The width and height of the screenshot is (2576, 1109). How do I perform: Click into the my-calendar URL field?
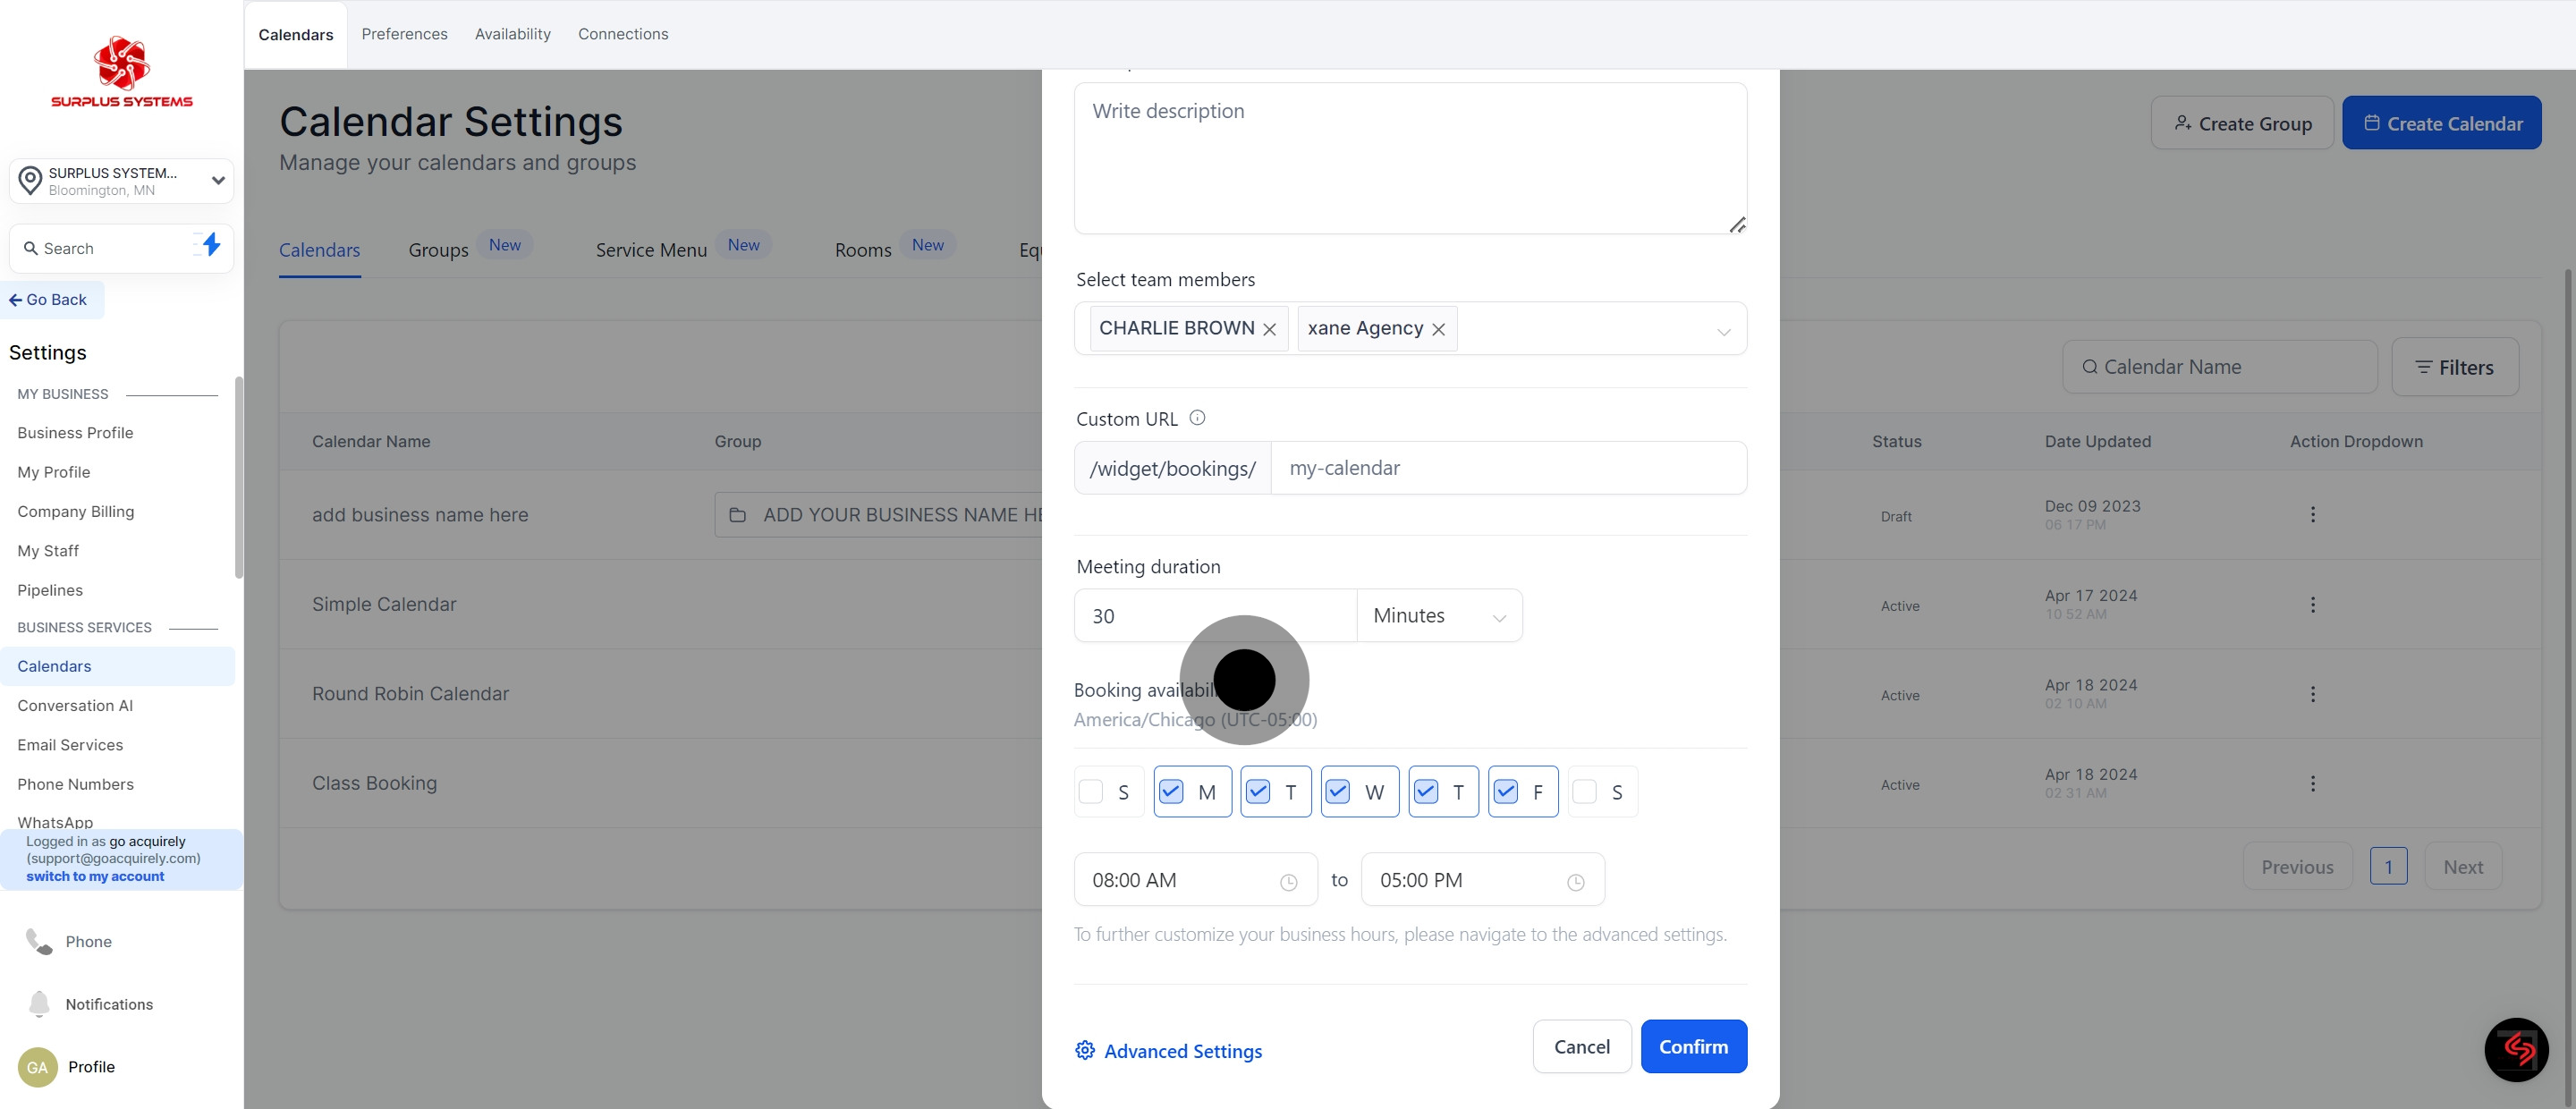(1507, 468)
